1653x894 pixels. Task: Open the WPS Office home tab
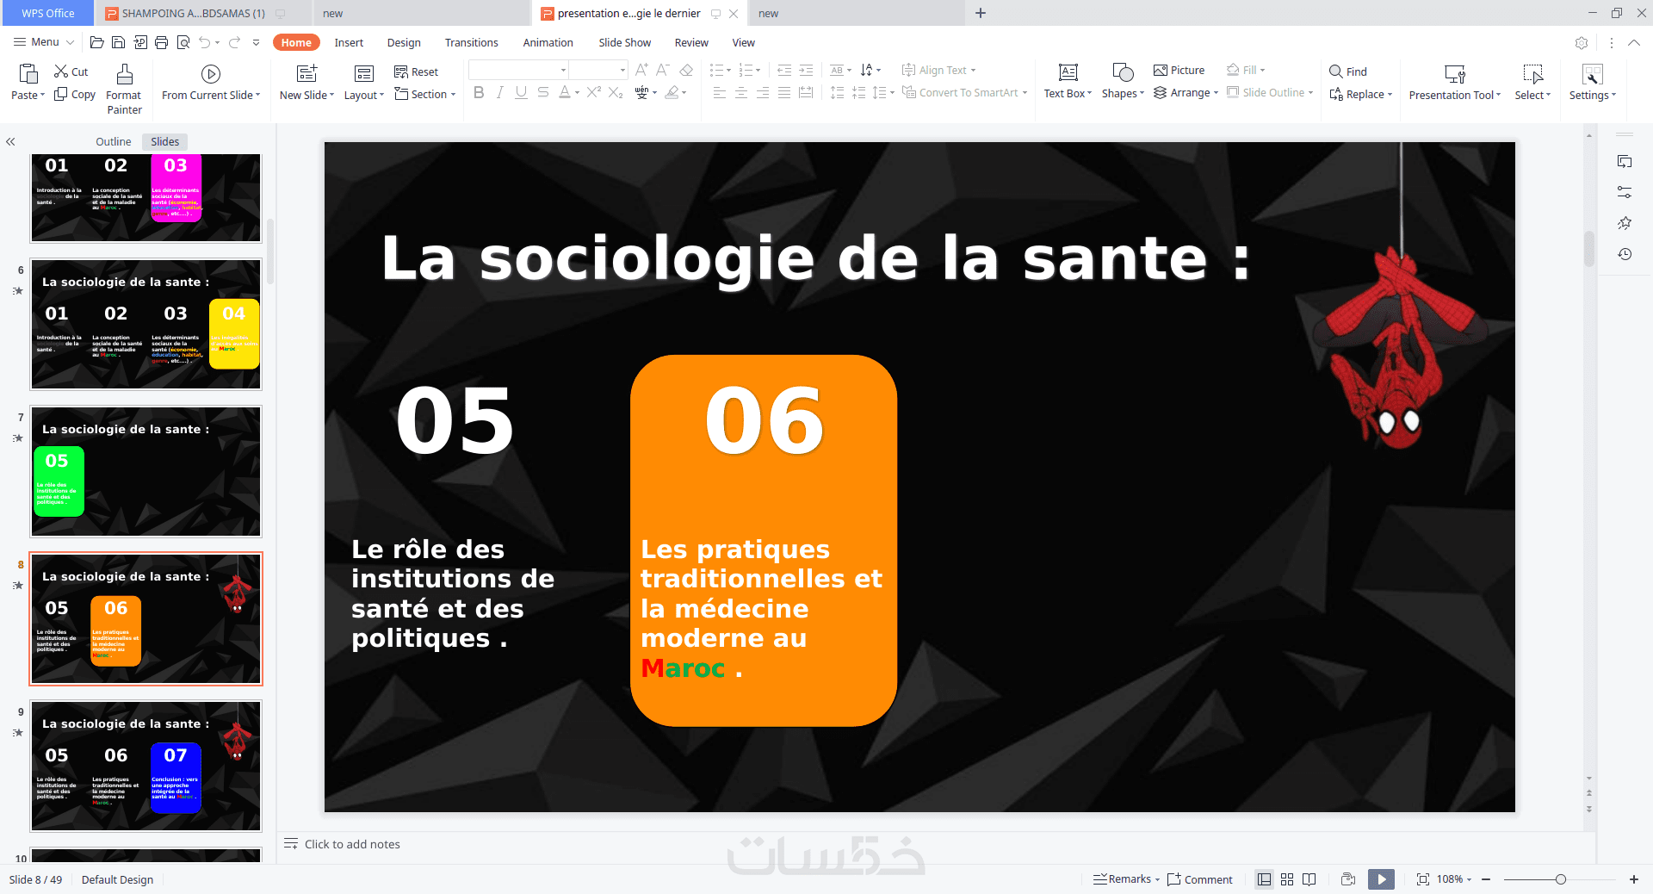point(47,13)
